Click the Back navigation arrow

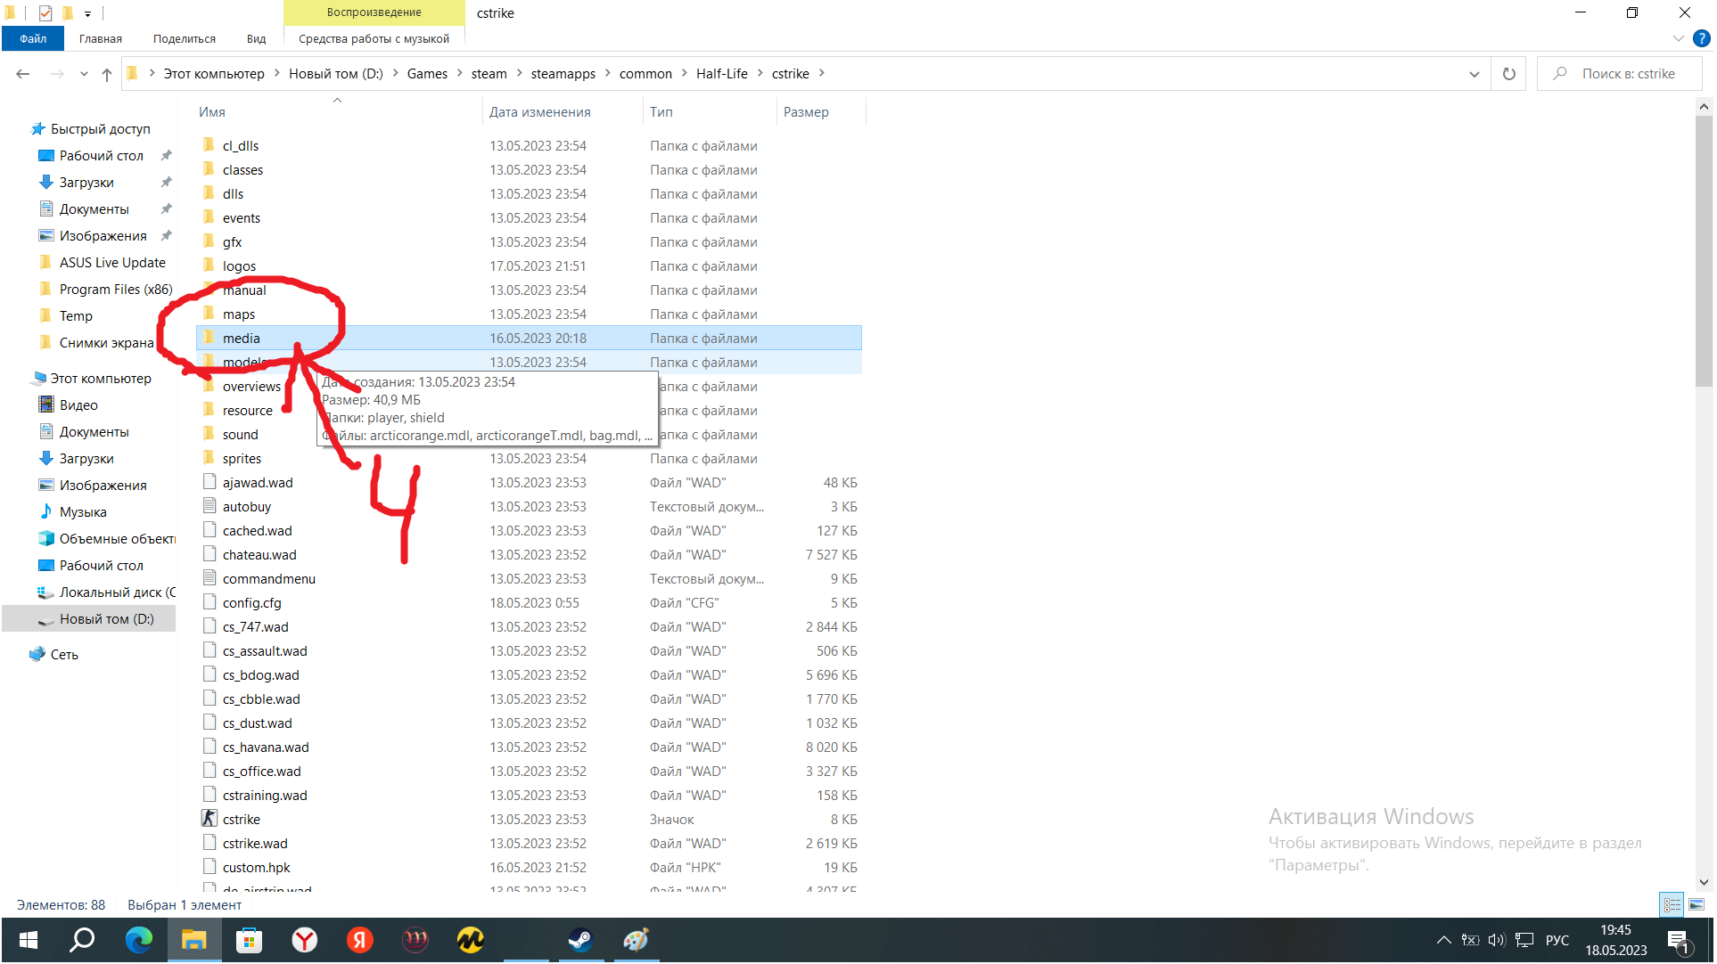(23, 74)
